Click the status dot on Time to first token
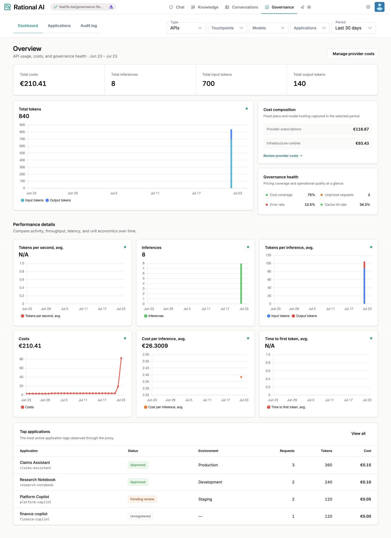Image resolution: width=391 pixels, height=538 pixels. click(371, 338)
